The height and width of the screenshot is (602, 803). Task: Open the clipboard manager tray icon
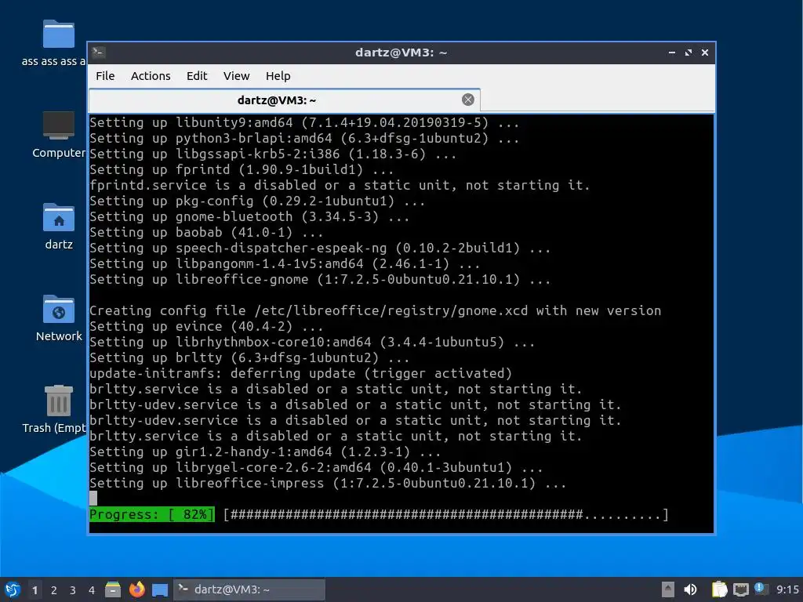(719, 589)
